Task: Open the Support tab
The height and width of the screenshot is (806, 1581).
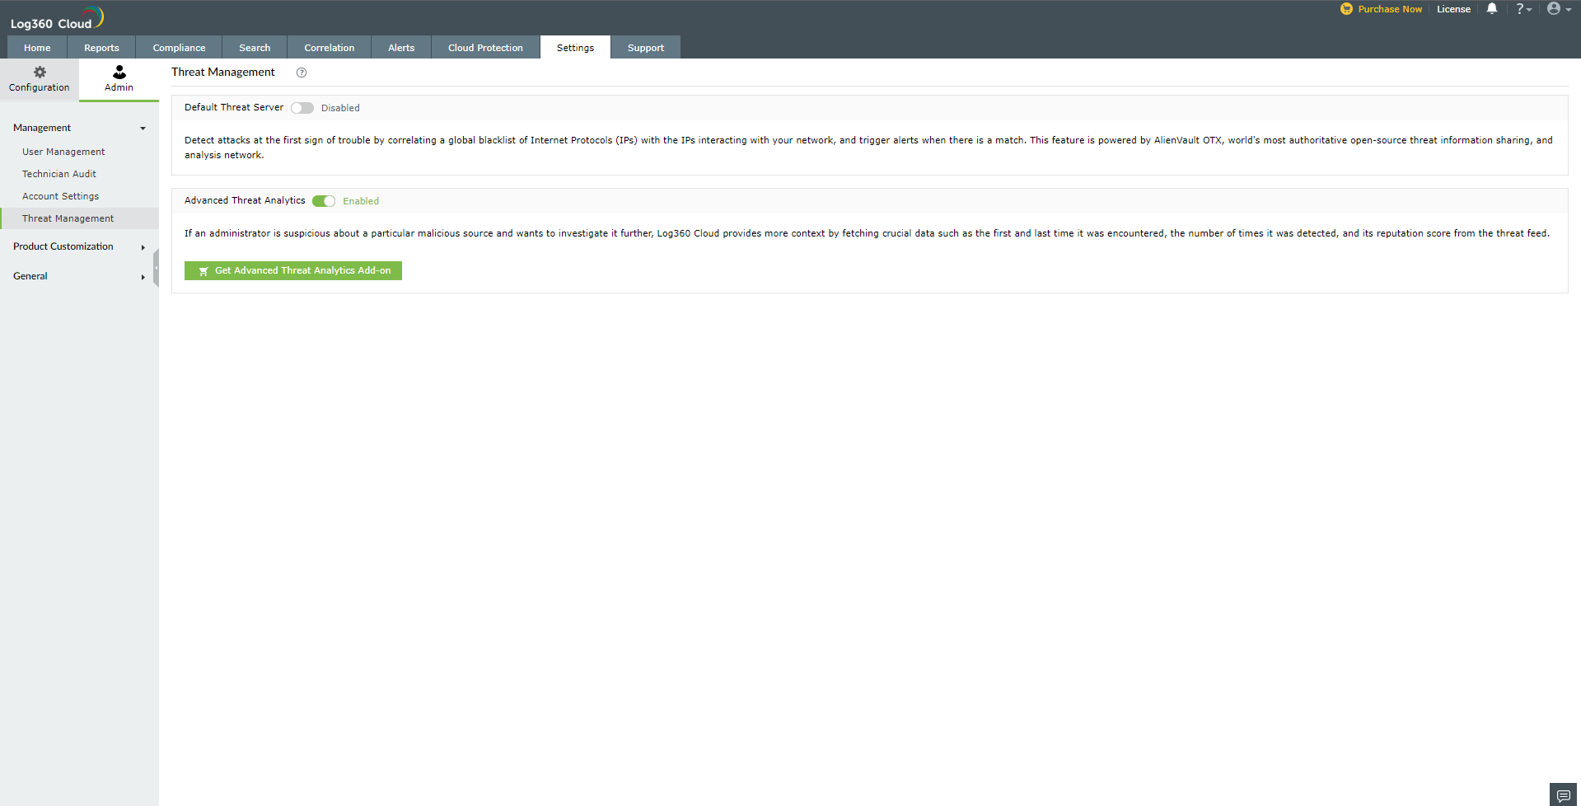Action: pos(646,48)
